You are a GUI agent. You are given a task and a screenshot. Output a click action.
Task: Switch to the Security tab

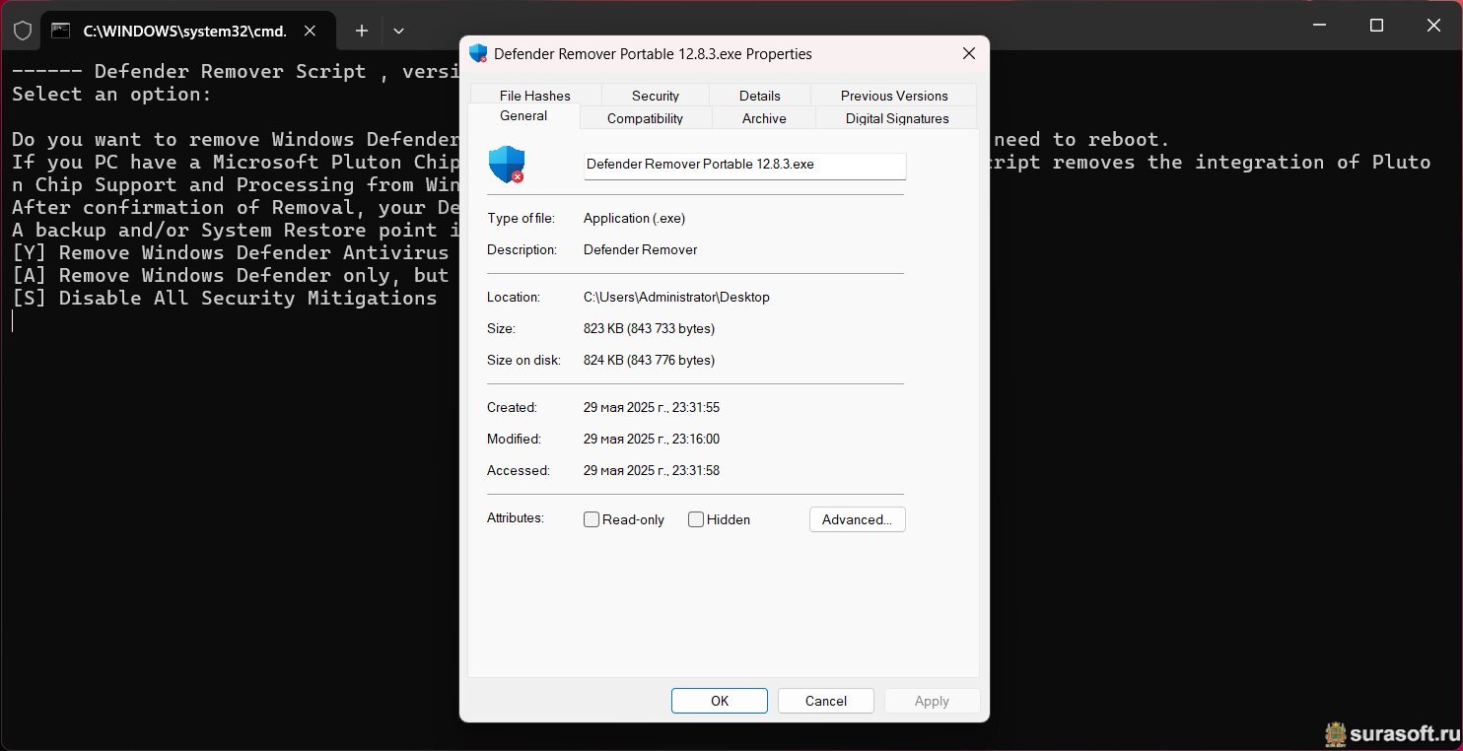point(656,96)
